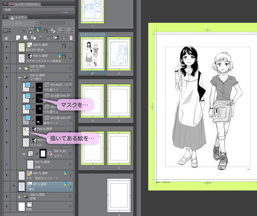Click the Lock Layer padlock in the toolbar
This screenshot has width=257, height=216.
tap(46, 30)
